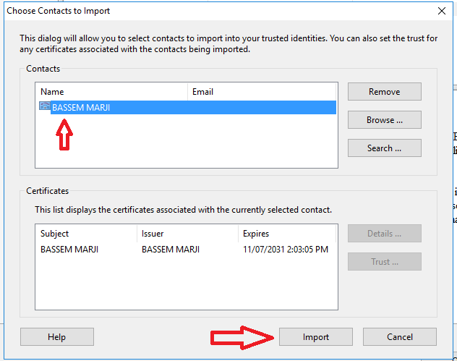Viewport: 457px width, 361px height.
Task: Cancel the import dialog
Action: (399, 337)
